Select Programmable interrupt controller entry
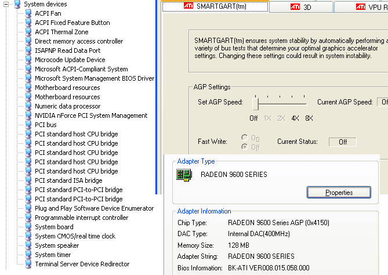 point(81,218)
